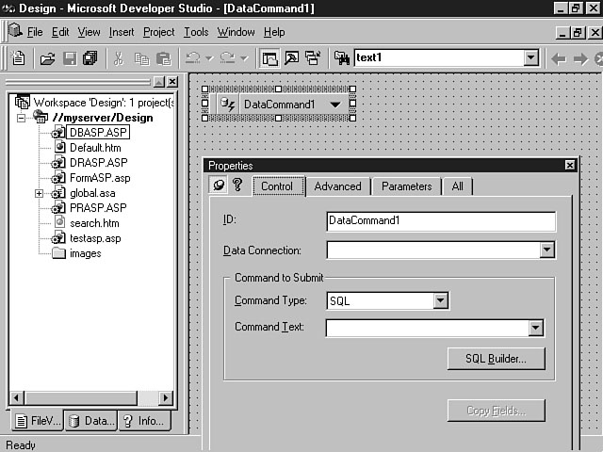The image size is (603, 452).
Task: Click the Workspace toggle toolbar icon
Action: coord(270,58)
